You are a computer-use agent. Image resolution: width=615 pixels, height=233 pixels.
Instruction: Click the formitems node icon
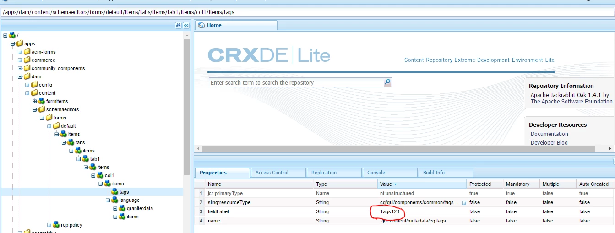pyautogui.click(x=42, y=101)
